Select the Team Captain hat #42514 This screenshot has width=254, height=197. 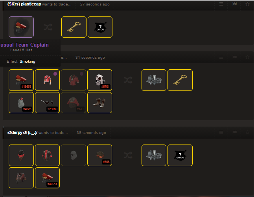pyautogui.click(x=47, y=178)
